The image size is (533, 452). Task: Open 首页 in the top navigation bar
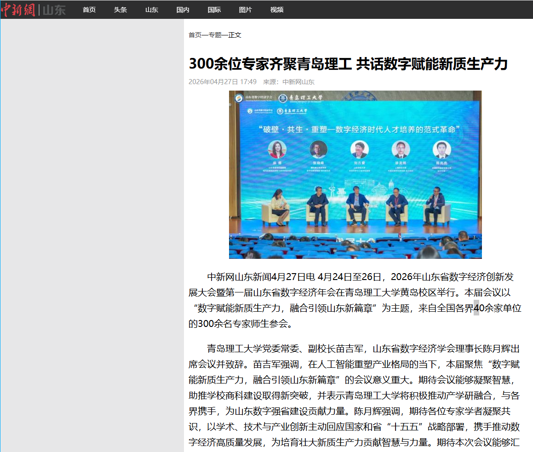coord(89,10)
